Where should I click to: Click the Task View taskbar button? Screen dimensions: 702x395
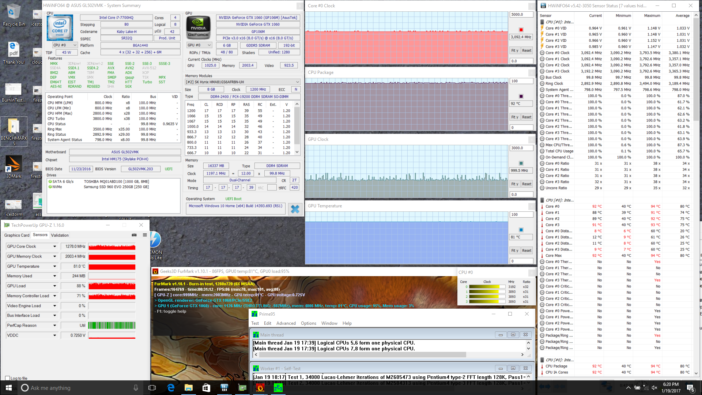(x=152, y=388)
